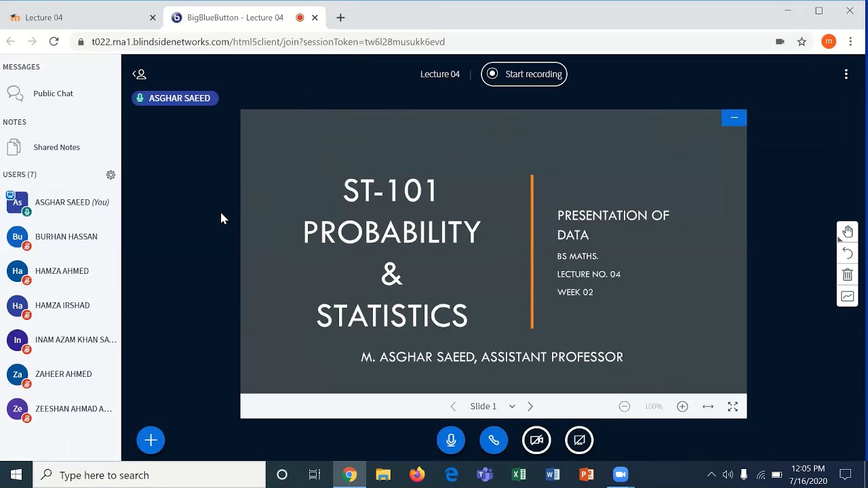
Task: Select user ASGHAR SAEED (You)
Action: tap(60, 203)
